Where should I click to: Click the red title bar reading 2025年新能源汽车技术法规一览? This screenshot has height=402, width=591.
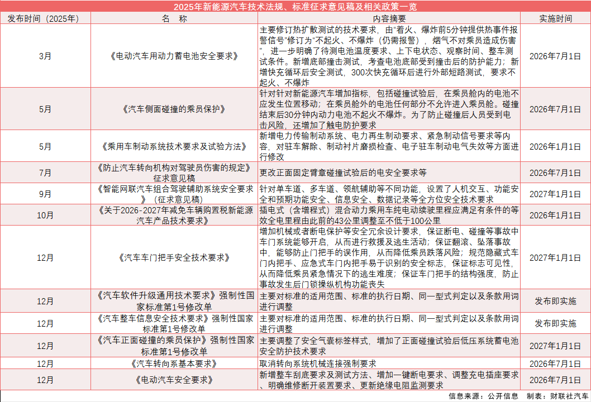[x=295, y=6]
